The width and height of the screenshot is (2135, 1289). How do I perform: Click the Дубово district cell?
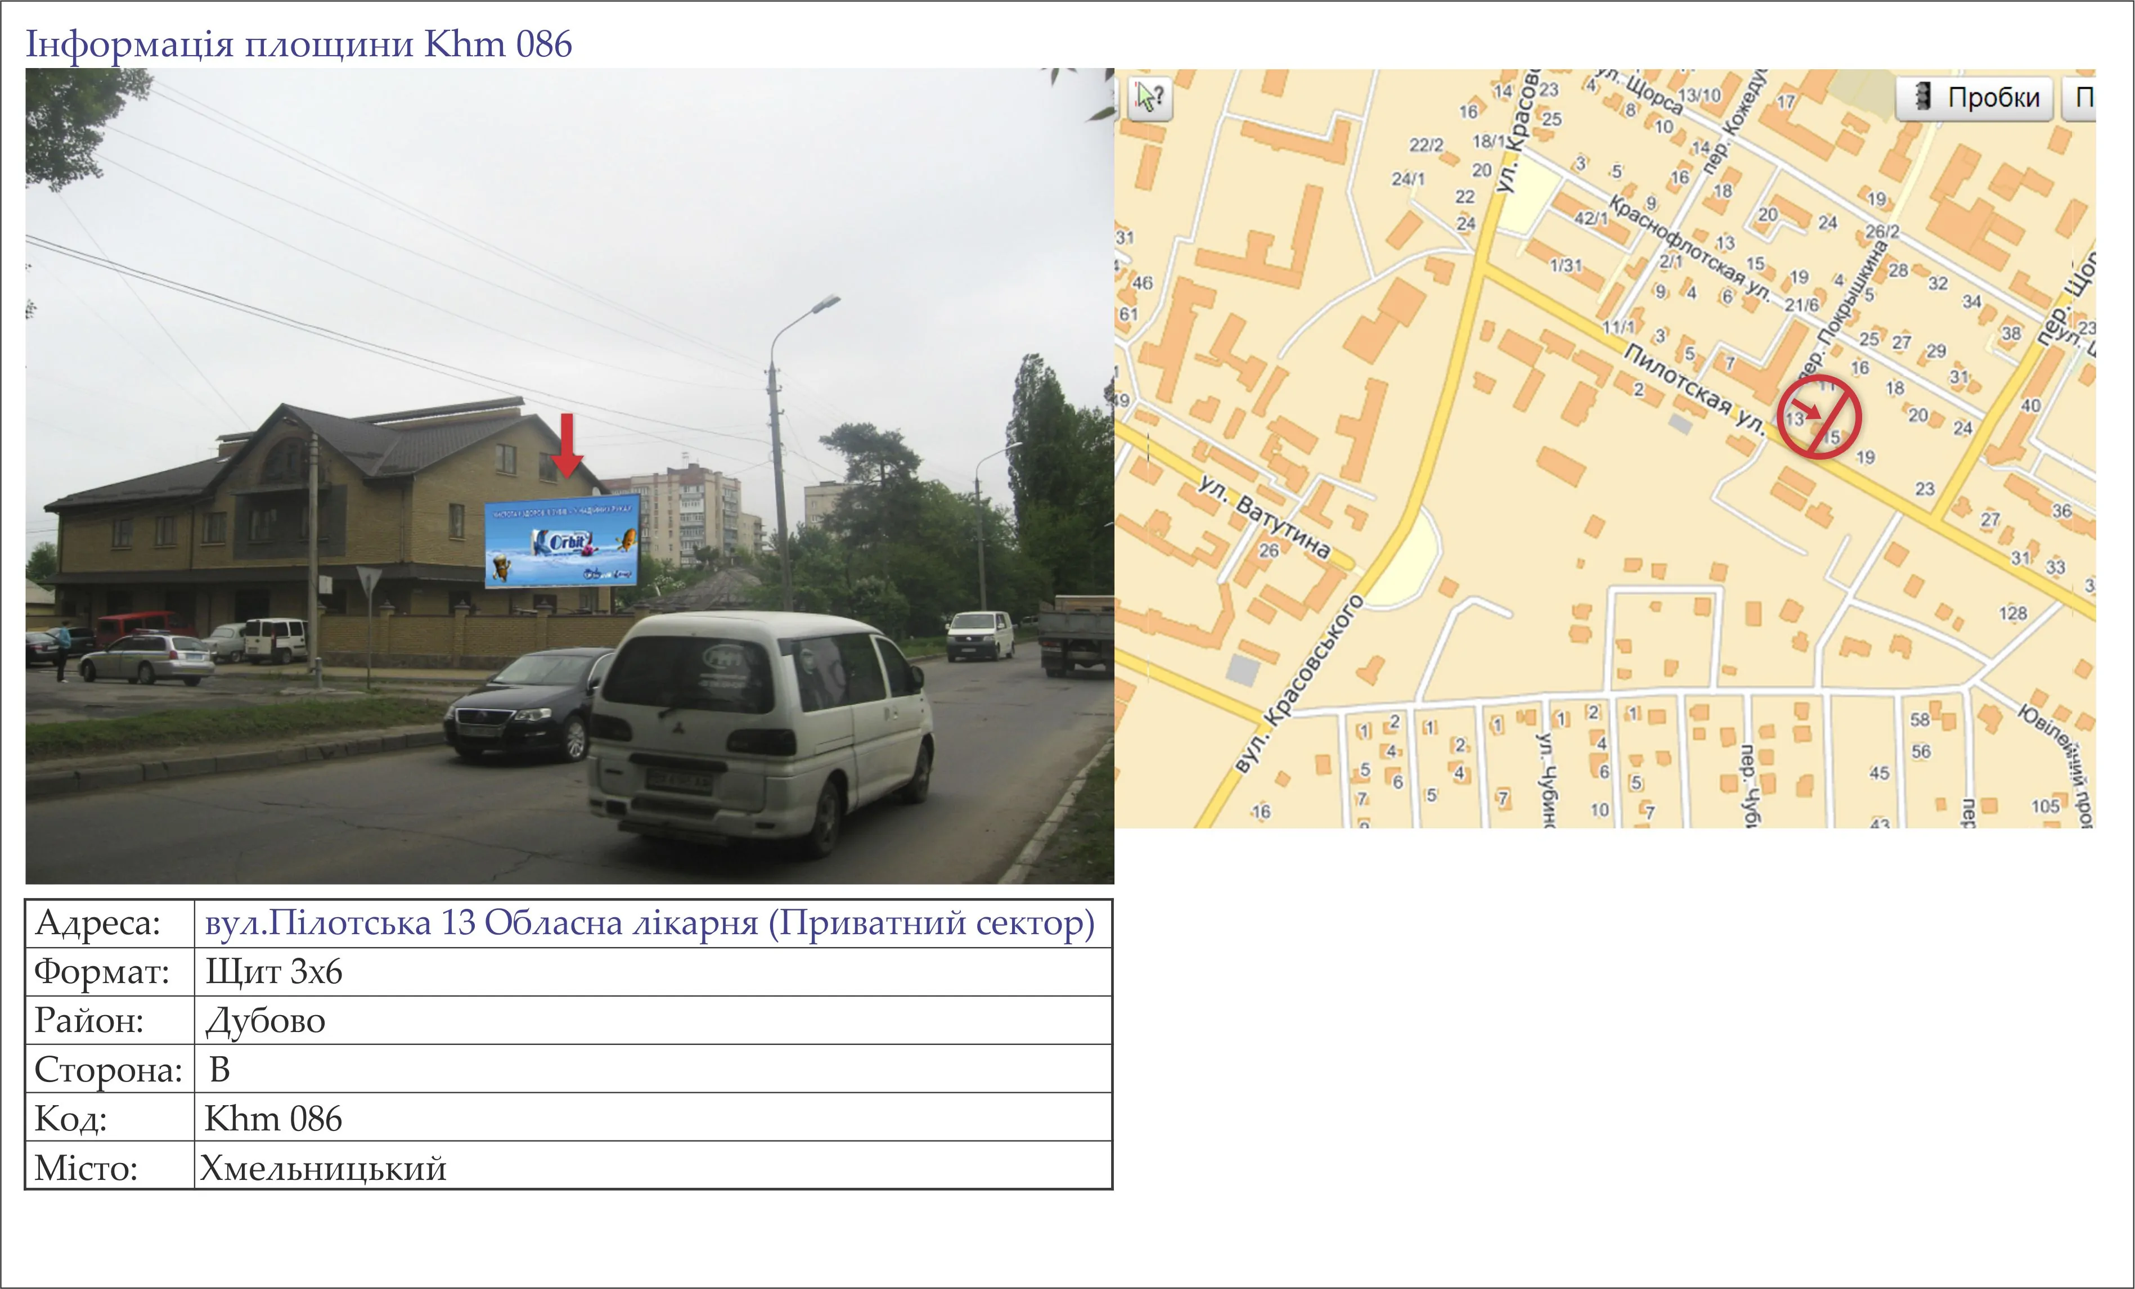click(x=653, y=1020)
